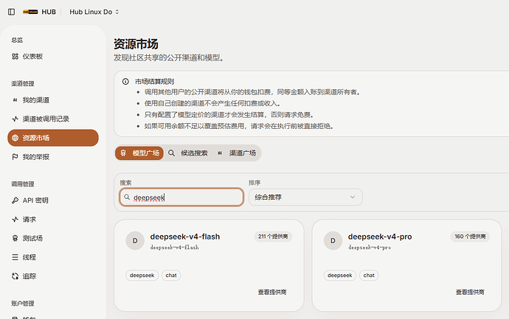Image resolution: width=509 pixels, height=319 pixels.
Task: Click the model icon in 模型广场 tab
Action: point(123,153)
